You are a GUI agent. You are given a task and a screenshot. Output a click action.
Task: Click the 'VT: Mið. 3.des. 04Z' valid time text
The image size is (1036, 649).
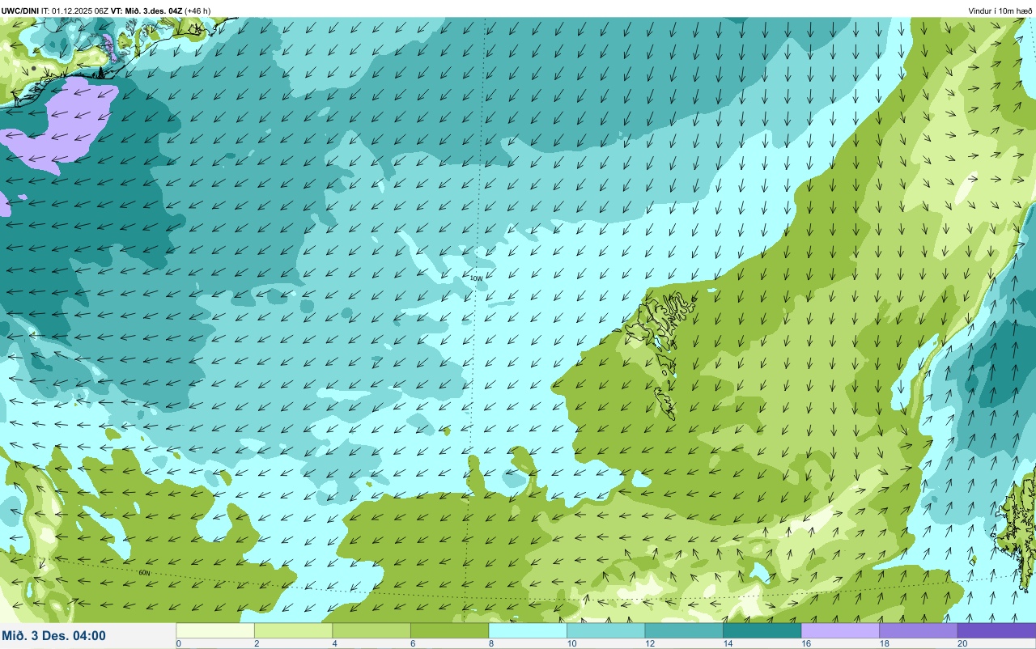(x=146, y=11)
